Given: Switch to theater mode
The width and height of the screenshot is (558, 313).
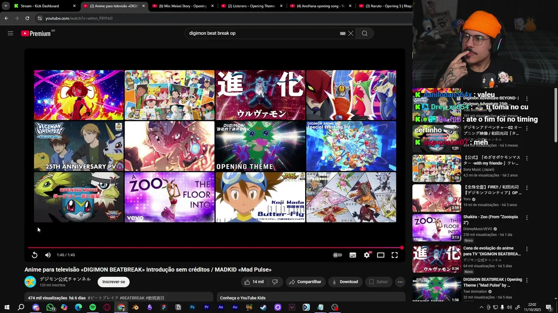Looking at the screenshot, I should [x=381, y=255].
